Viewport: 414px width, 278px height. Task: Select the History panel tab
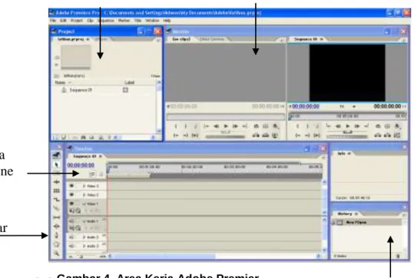pyautogui.click(x=346, y=214)
